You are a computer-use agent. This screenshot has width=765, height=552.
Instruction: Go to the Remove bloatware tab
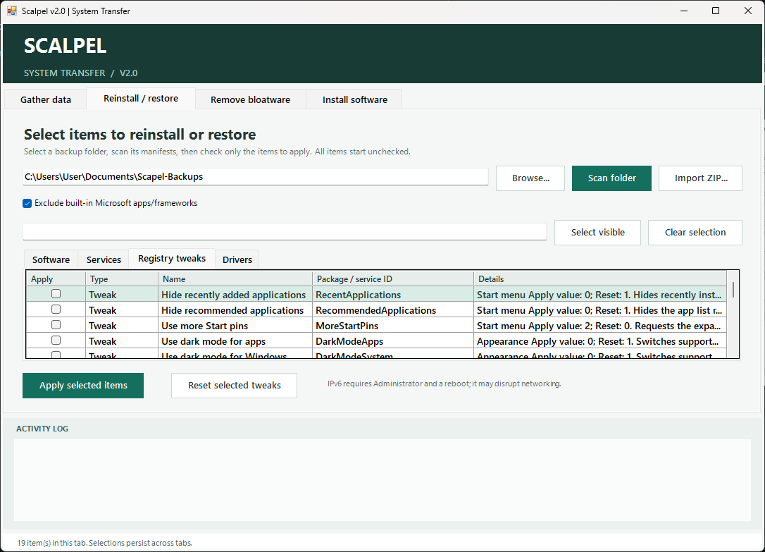250,99
